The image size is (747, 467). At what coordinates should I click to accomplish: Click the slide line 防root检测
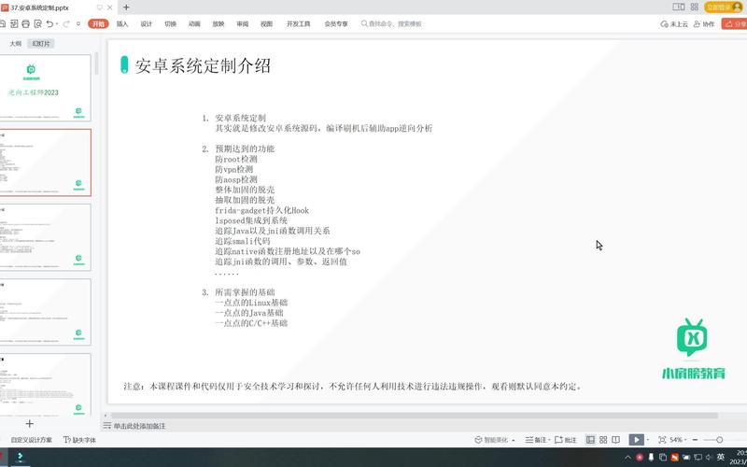tap(236, 159)
